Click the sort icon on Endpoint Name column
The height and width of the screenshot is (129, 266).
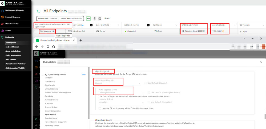[83, 25]
